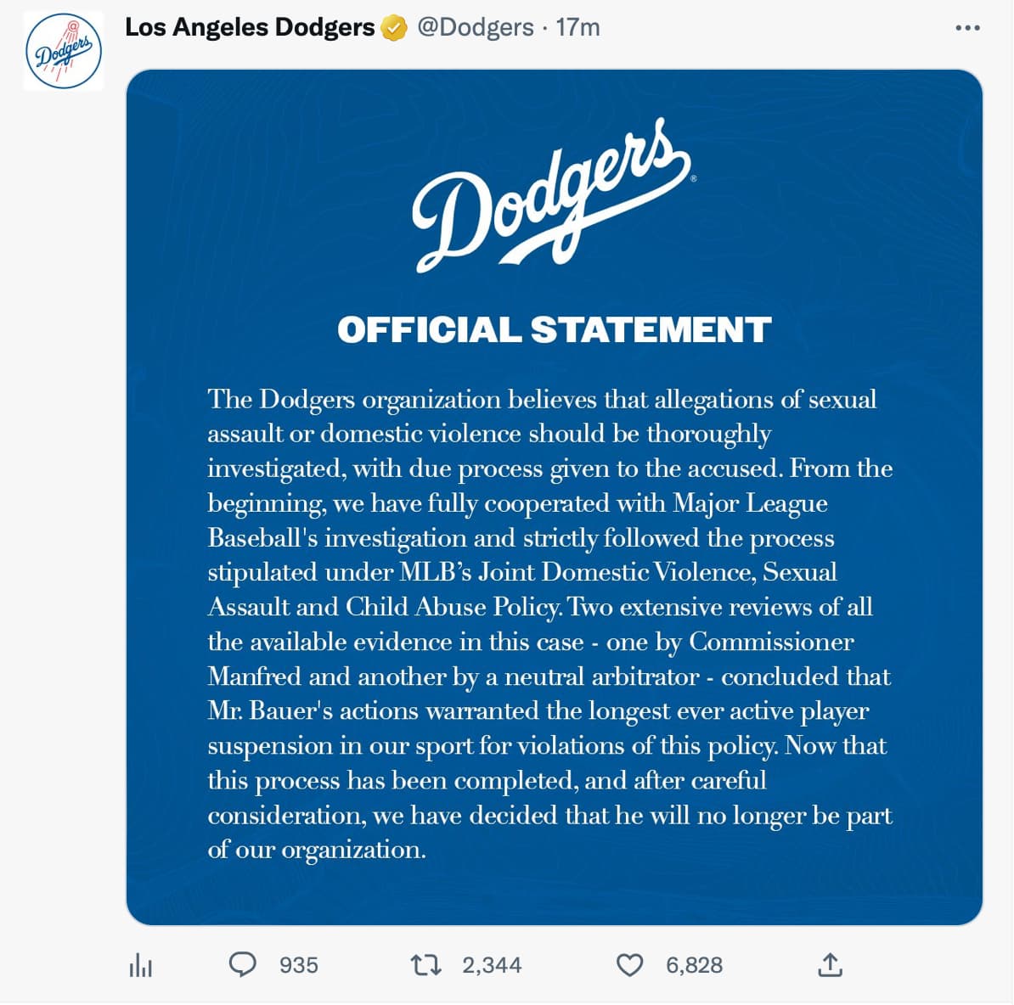Click the 935 replies count
Screen dimensions: 1014x1005
click(x=299, y=965)
